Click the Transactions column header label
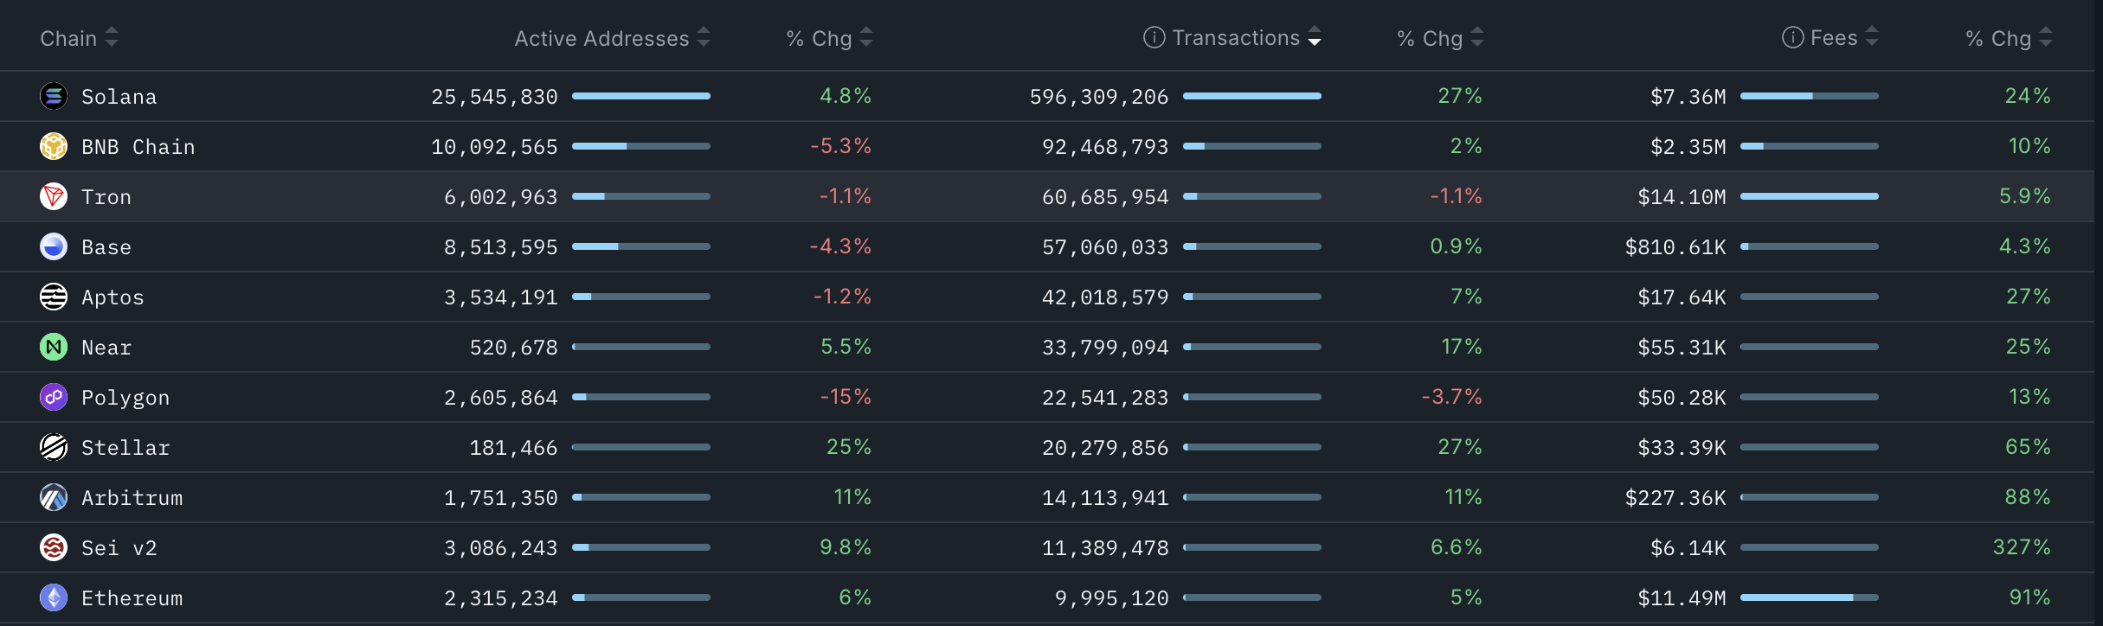 pyautogui.click(x=1236, y=38)
